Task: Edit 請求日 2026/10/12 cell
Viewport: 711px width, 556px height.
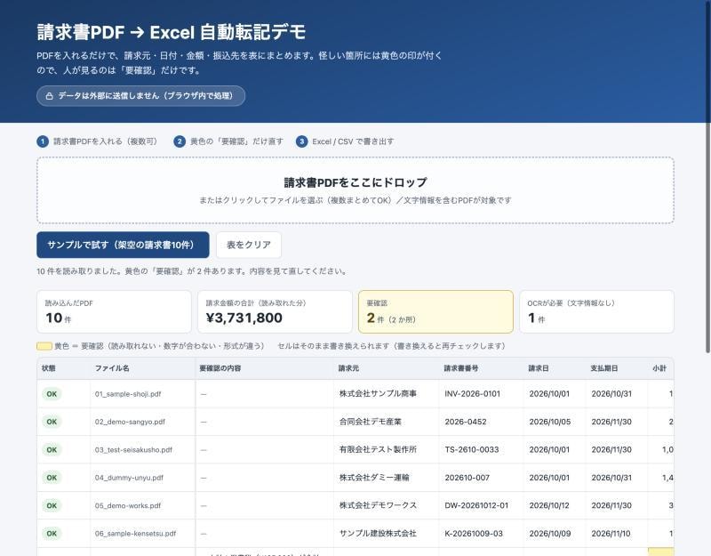Action: tap(555, 505)
